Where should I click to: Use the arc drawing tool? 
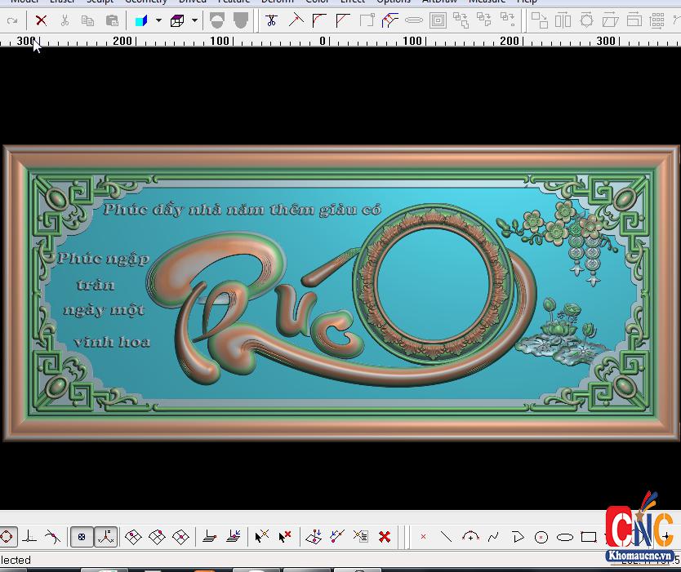470,535
